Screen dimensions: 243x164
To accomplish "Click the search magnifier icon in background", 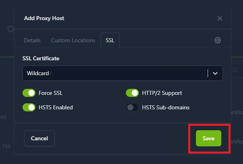I will pyautogui.click(x=235, y=71).
